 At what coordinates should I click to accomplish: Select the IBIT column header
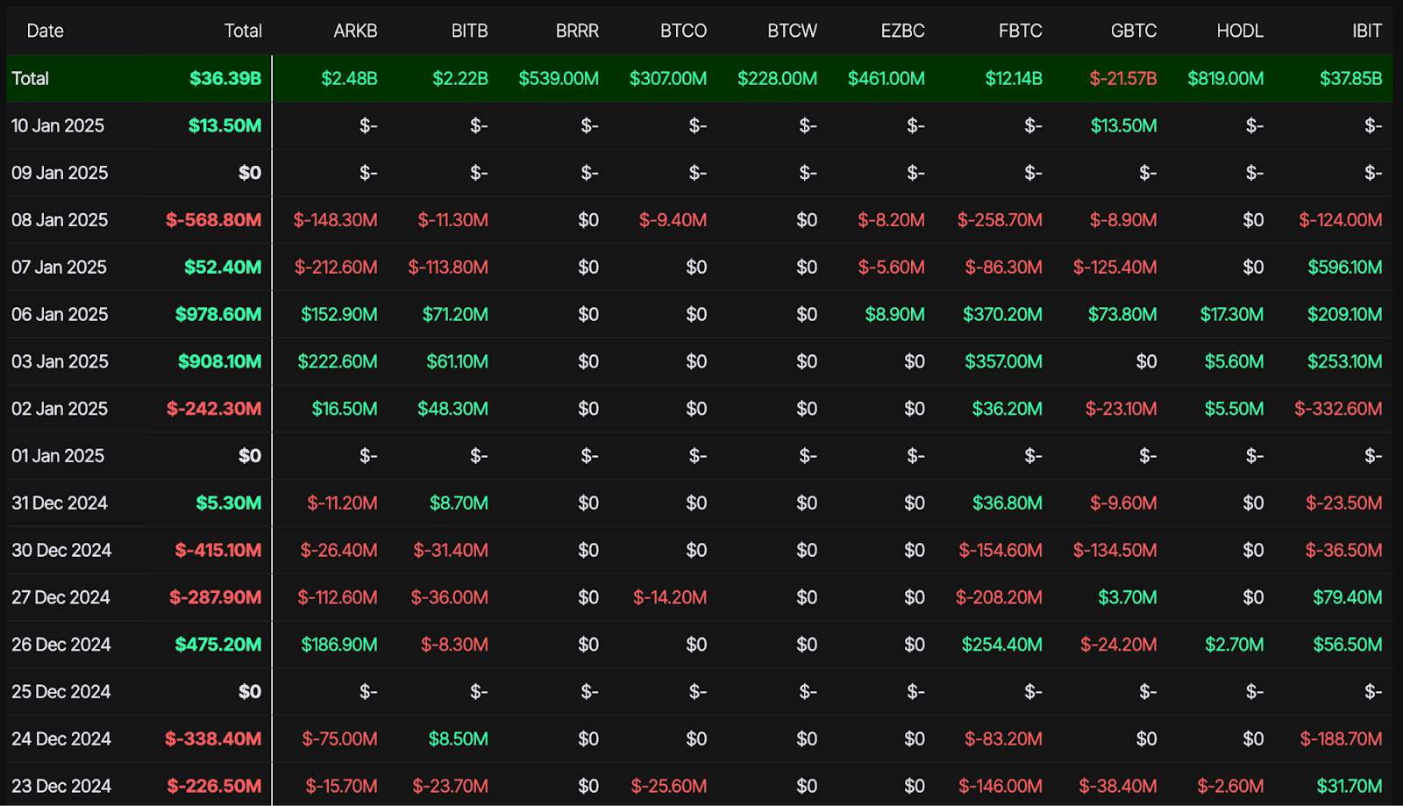pyautogui.click(x=1367, y=31)
